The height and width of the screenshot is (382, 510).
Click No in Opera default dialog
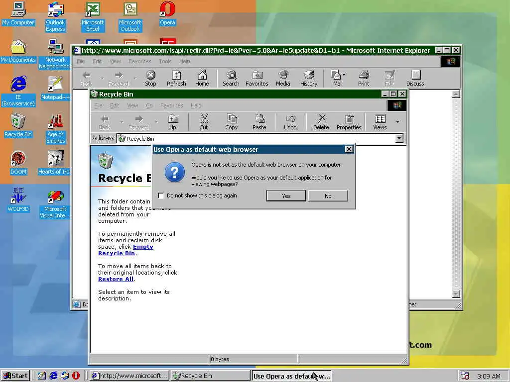328,196
